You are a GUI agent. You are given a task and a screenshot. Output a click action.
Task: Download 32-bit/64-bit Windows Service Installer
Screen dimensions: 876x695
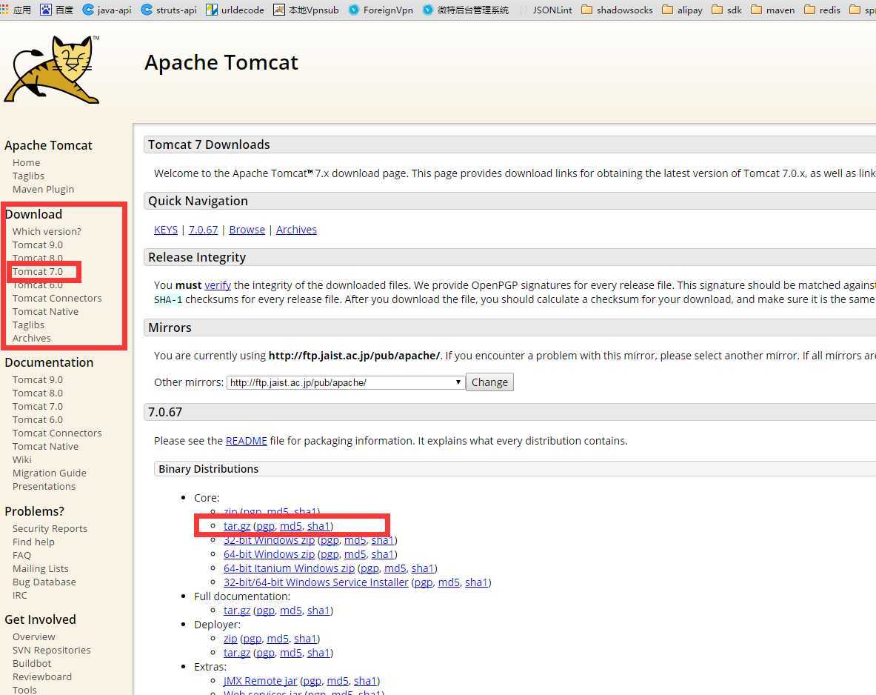315,582
